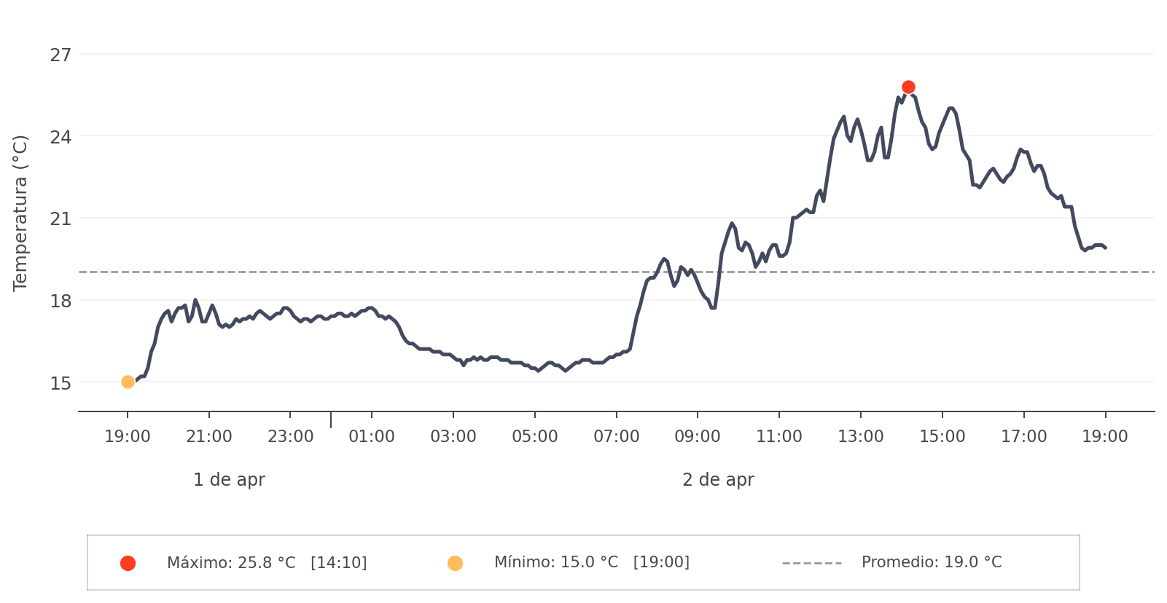Click the 21 label on the temperature axis
The height and width of the screenshot is (603, 1167).
coord(61,218)
